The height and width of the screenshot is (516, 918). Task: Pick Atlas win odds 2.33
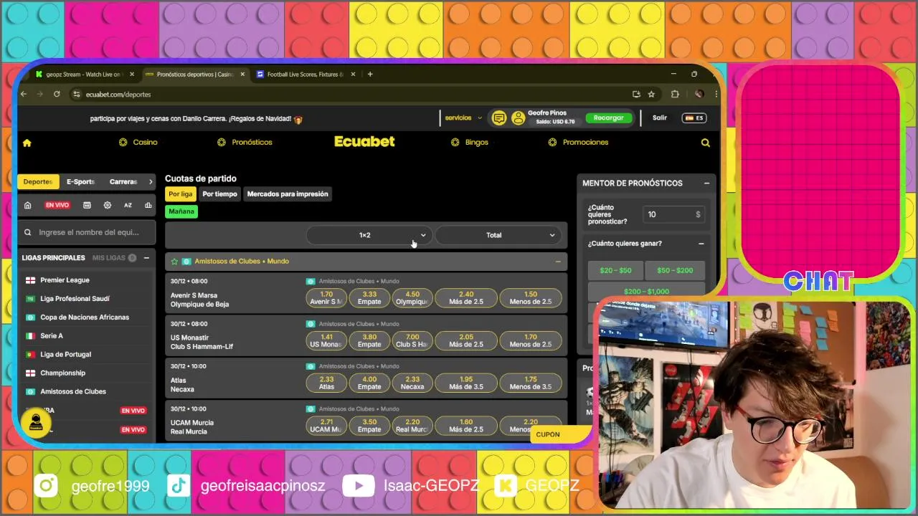click(x=326, y=383)
